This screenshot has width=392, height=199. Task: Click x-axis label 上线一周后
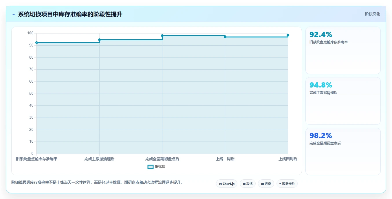click(x=225, y=159)
